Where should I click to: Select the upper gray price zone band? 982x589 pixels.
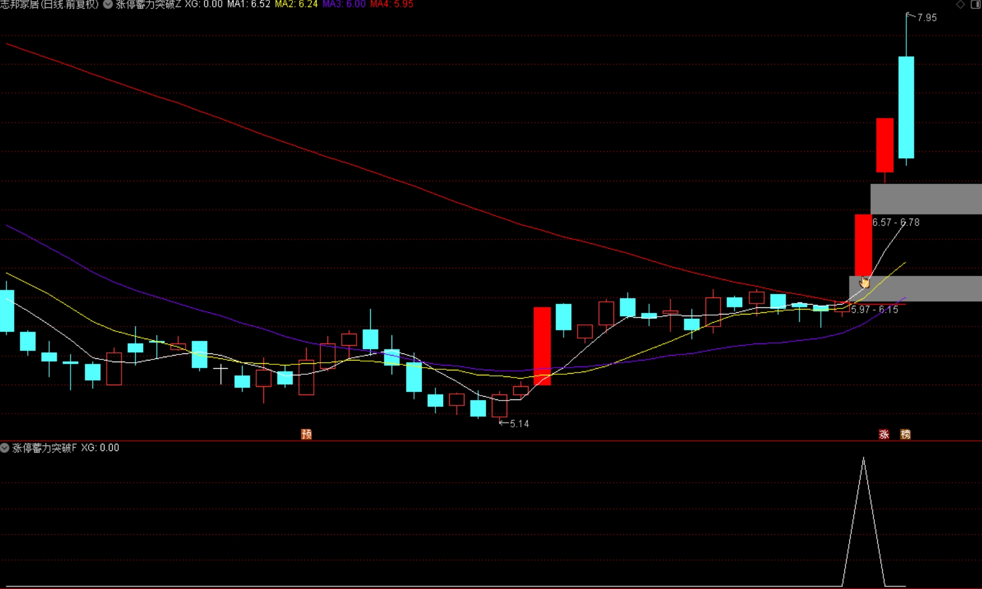[x=926, y=199]
